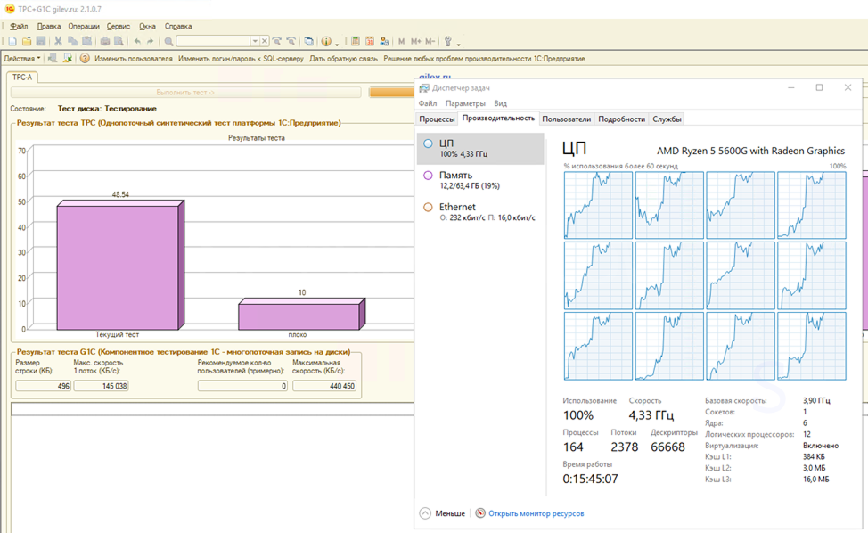Click the M+ memory add button

(x=416, y=42)
